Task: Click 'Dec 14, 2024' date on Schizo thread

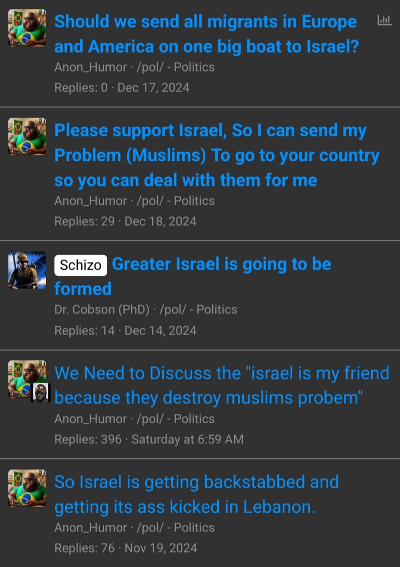Action: 161,331
